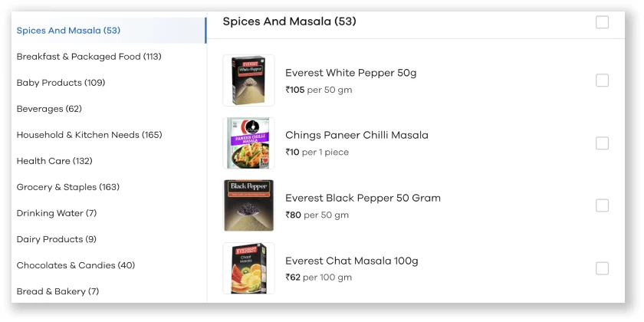Image resolution: width=644 pixels, height=322 pixels.
Task: Browse the Grocery & Staples category
Action: click(68, 187)
